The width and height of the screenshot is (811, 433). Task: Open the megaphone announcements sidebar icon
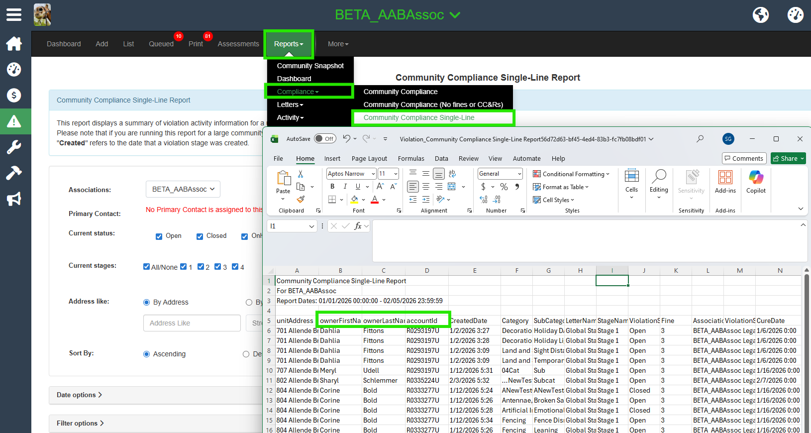coord(14,199)
